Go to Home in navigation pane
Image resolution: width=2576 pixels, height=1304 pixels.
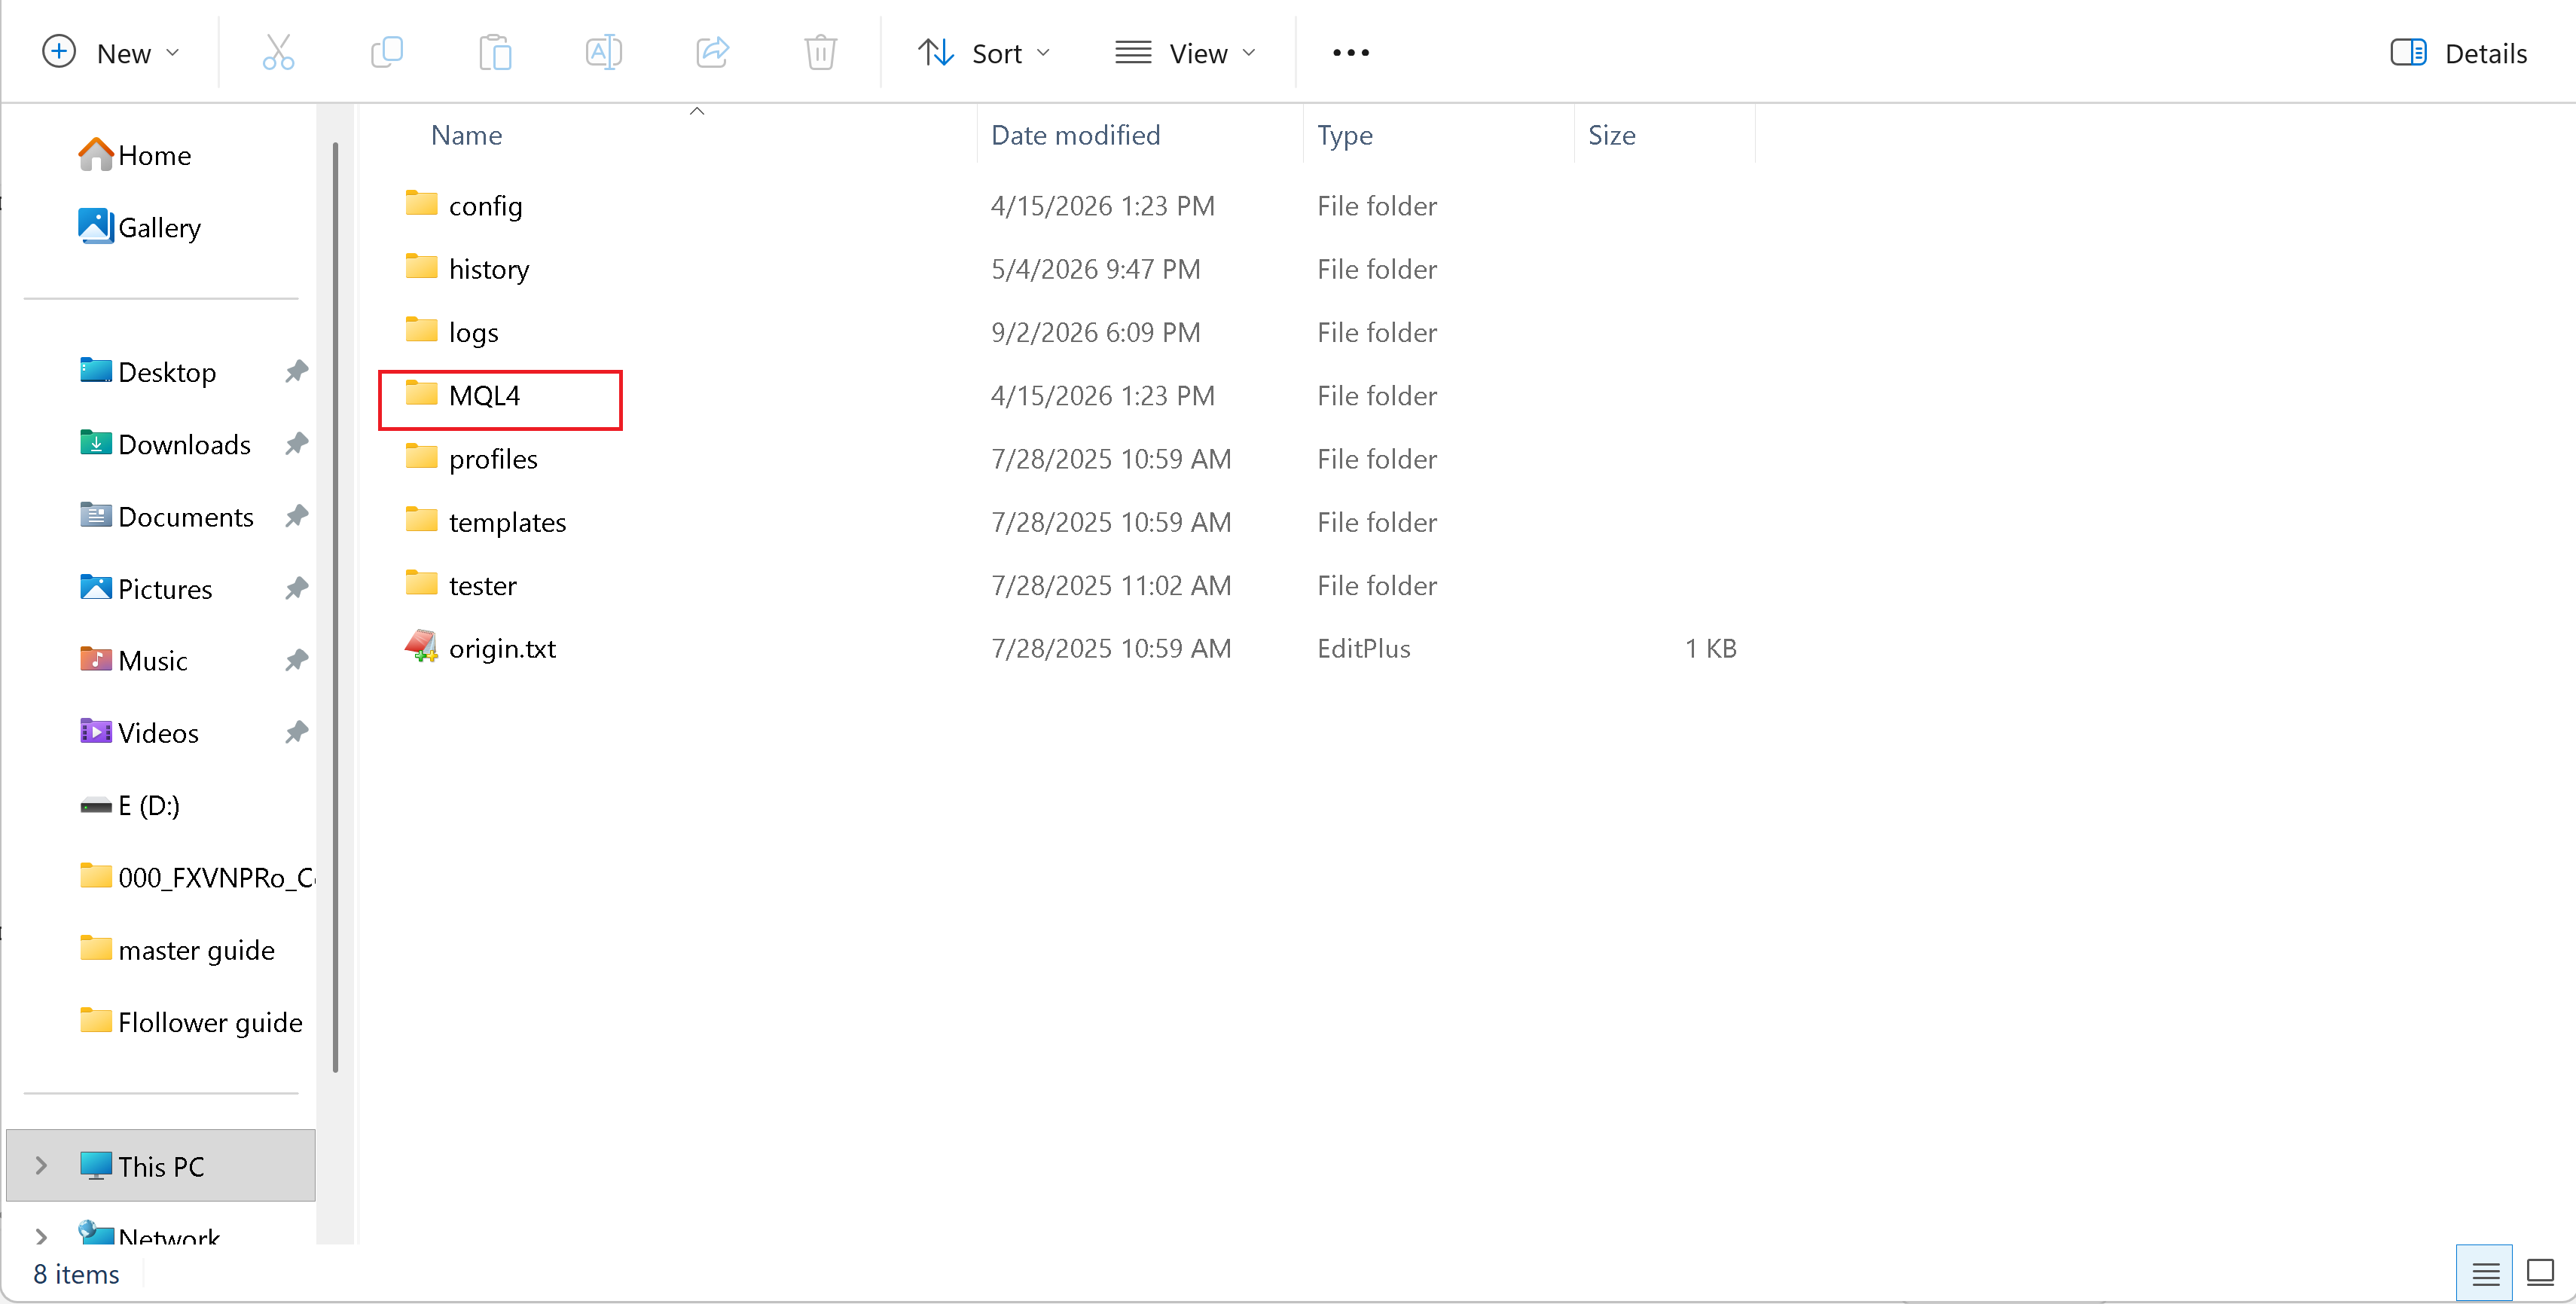[135, 155]
